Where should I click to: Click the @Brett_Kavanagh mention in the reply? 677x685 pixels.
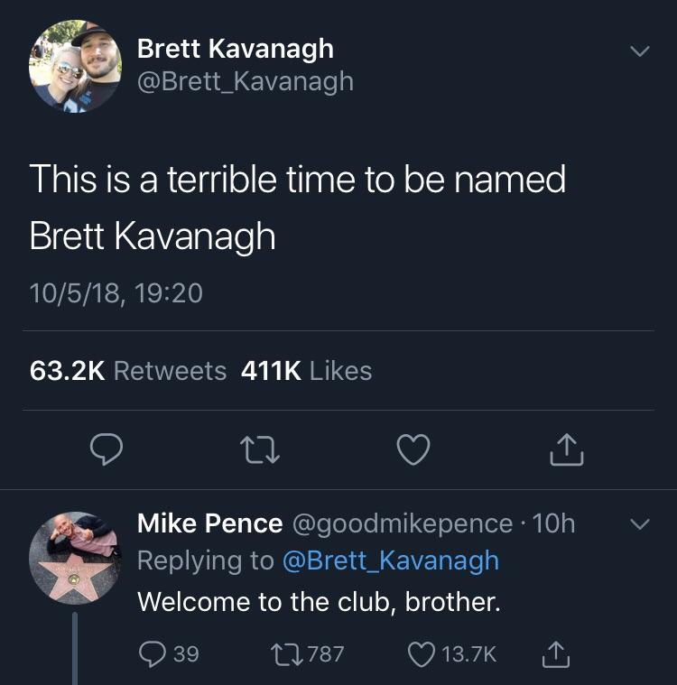(390, 560)
